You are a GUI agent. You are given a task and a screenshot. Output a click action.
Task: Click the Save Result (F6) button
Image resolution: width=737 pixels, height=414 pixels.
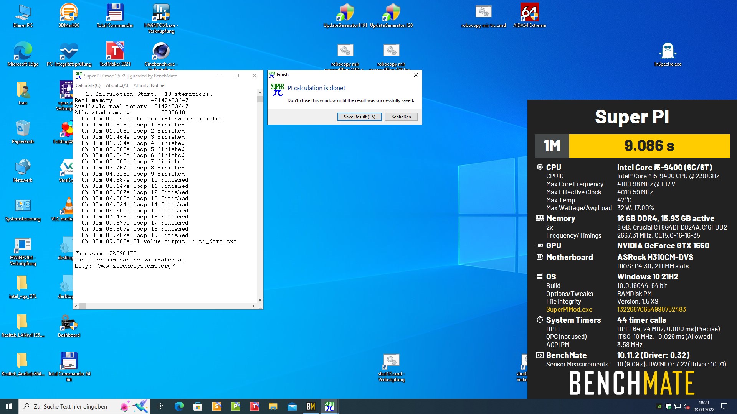(x=359, y=117)
